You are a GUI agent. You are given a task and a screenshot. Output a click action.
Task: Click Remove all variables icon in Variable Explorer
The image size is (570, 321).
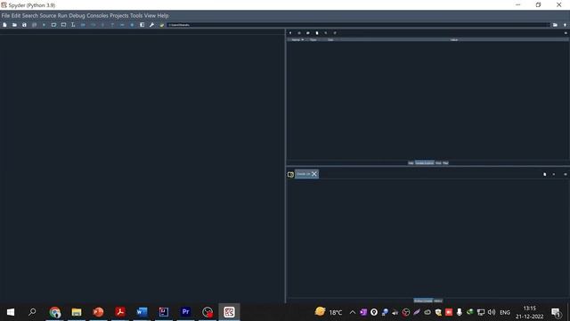tap(317, 33)
